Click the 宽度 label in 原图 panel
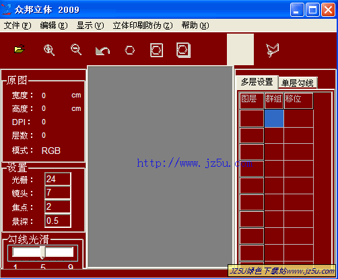This screenshot has width=338, height=279. point(22,95)
